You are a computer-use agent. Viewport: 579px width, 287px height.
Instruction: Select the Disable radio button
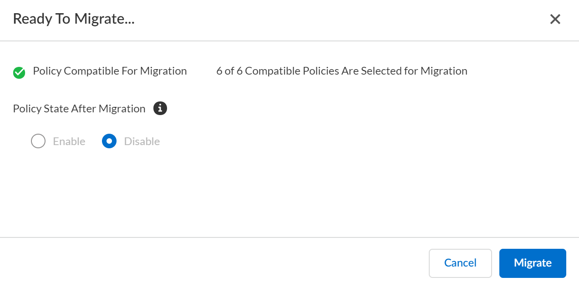(109, 141)
